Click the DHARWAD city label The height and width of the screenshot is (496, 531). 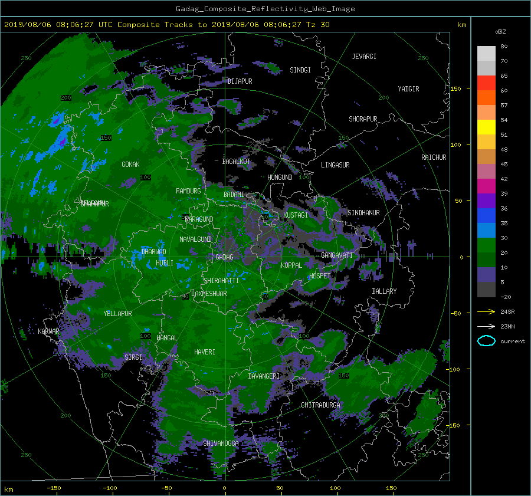(x=154, y=252)
